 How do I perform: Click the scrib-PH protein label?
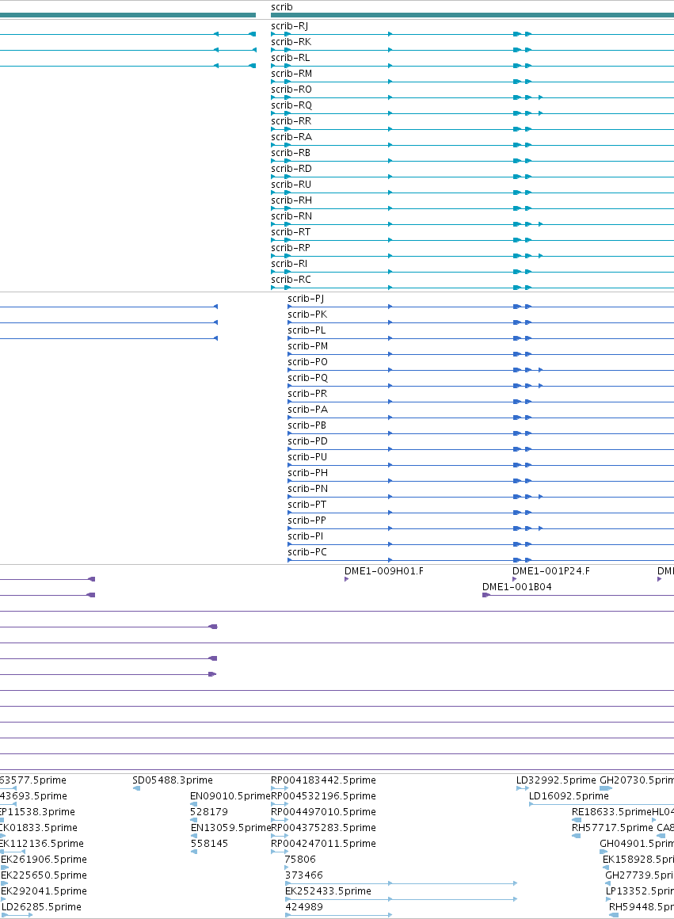point(307,472)
